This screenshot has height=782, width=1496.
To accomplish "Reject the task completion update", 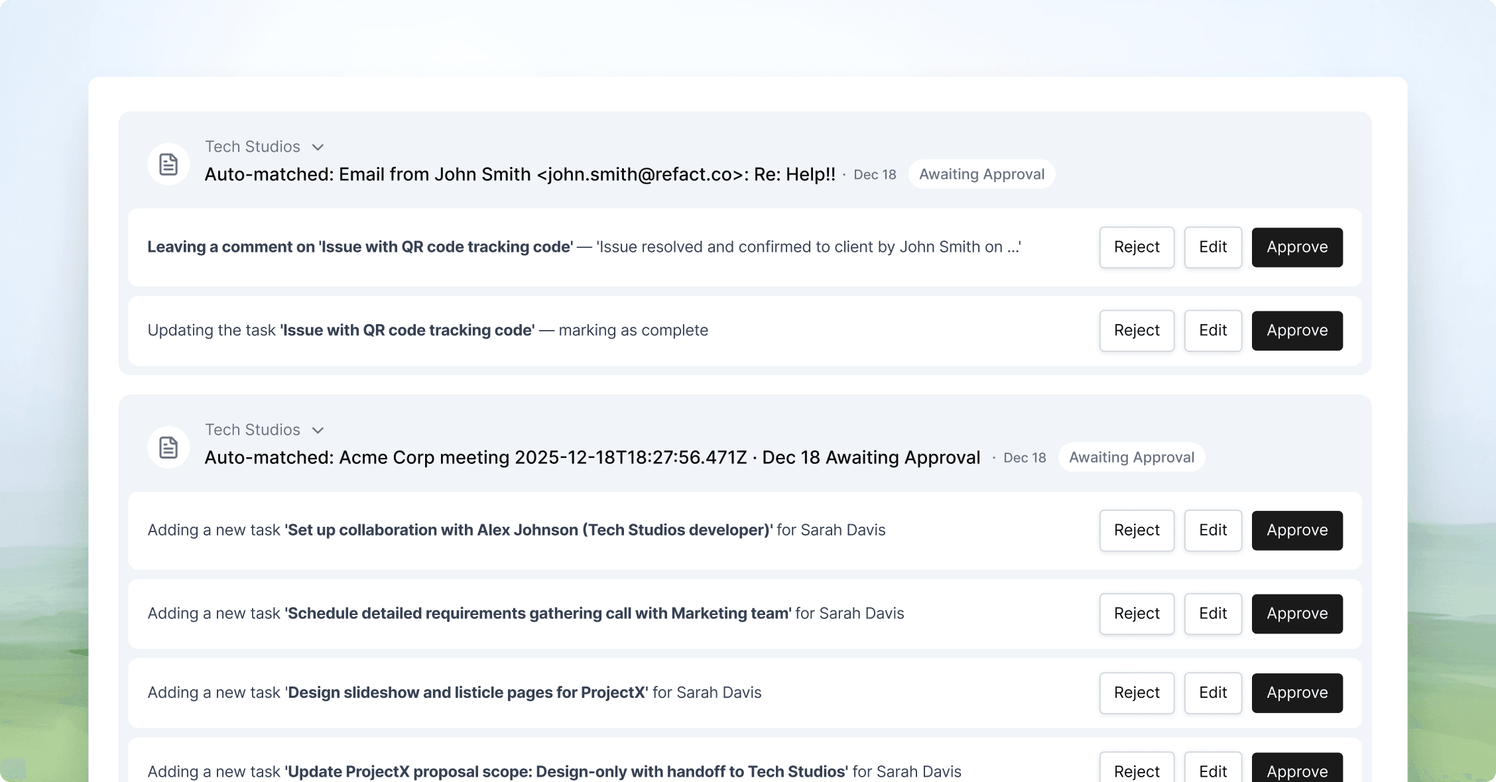I will pyautogui.click(x=1136, y=330).
